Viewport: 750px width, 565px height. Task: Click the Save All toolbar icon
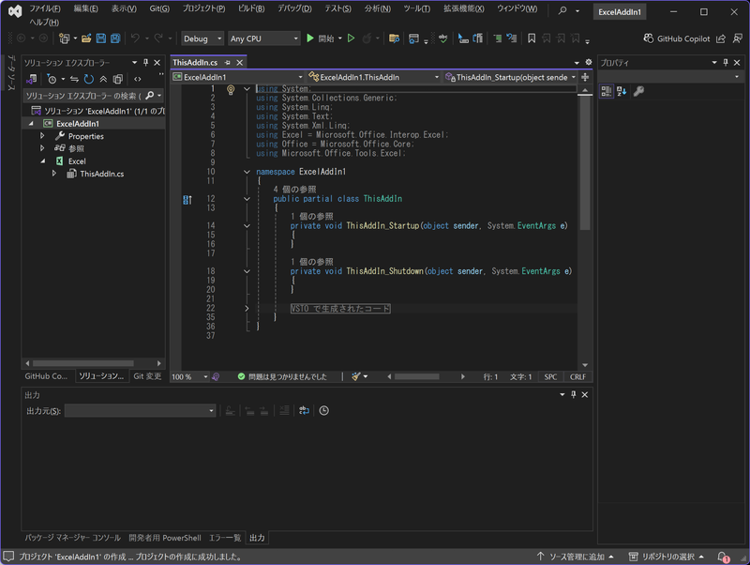coord(114,38)
